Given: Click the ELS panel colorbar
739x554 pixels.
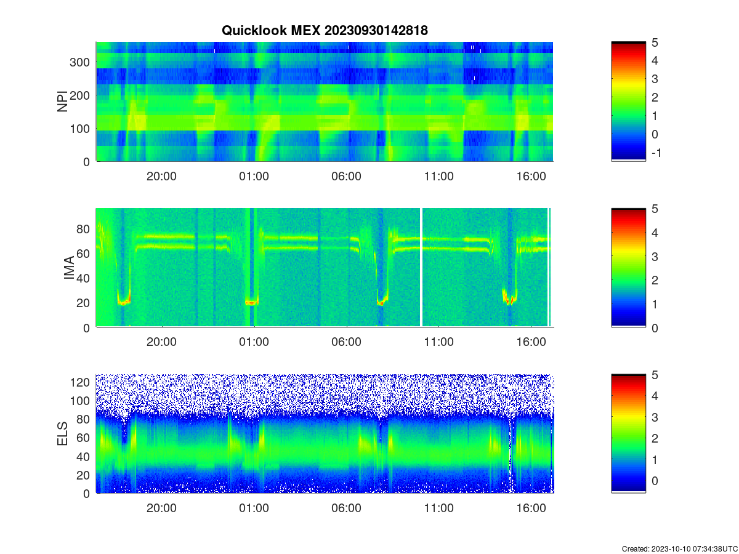Looking at the screenshot, I should pos(628,434).
